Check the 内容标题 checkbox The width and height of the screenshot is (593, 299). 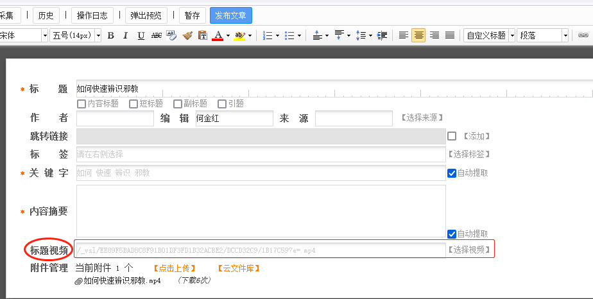(x=82, y=104)
